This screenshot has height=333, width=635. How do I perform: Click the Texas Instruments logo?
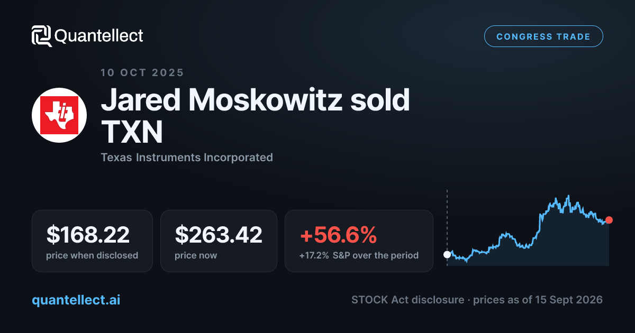tap(59, 115)
